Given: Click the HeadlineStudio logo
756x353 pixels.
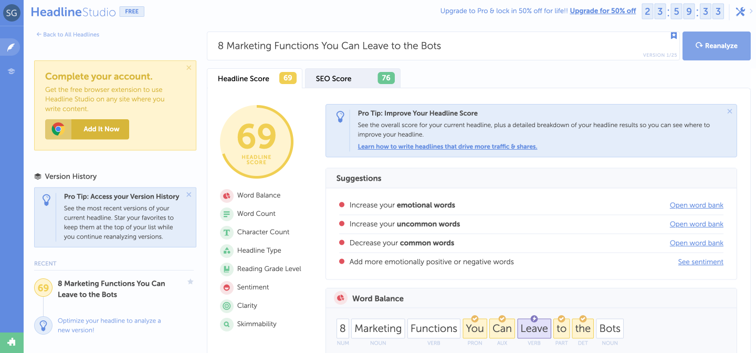Looking at the screenshot, I should [73, 12].
